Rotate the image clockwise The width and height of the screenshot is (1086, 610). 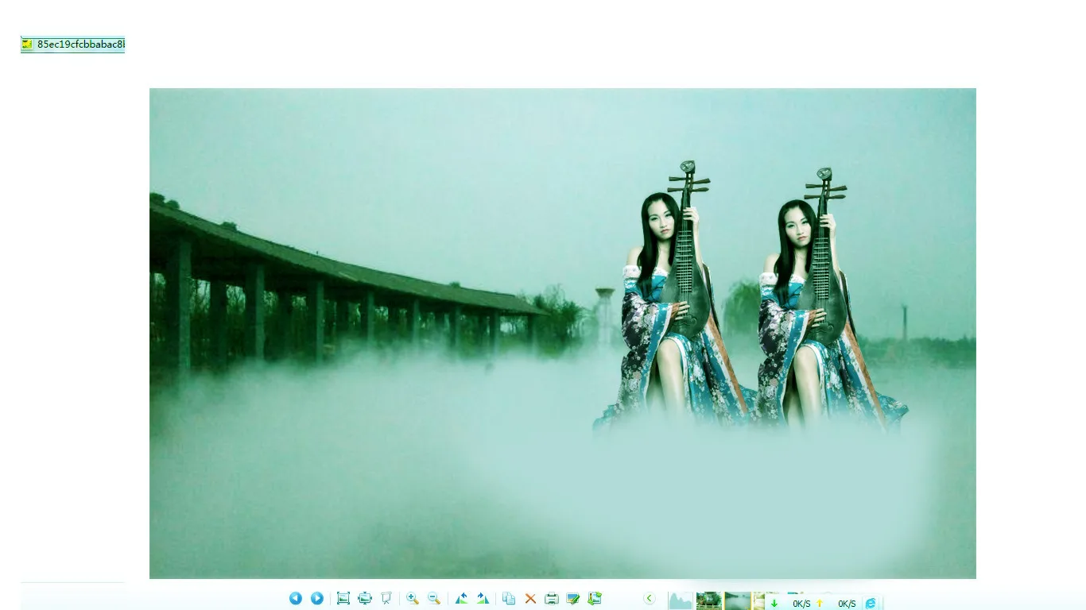click(483, 598)
